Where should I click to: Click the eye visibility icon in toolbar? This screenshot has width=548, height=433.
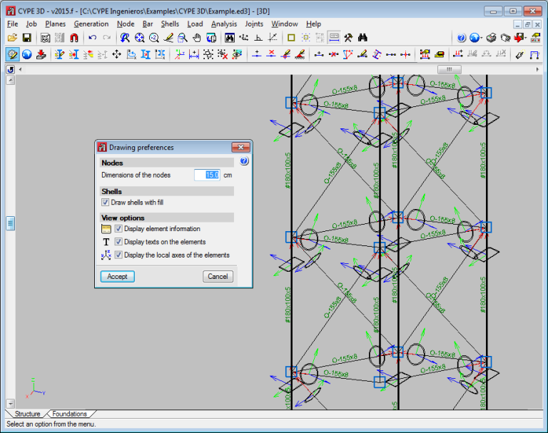pyautogui.click(x=237, y=54)
